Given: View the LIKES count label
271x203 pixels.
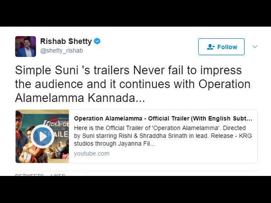Looking at the screenshot, I should pos(58,175).
